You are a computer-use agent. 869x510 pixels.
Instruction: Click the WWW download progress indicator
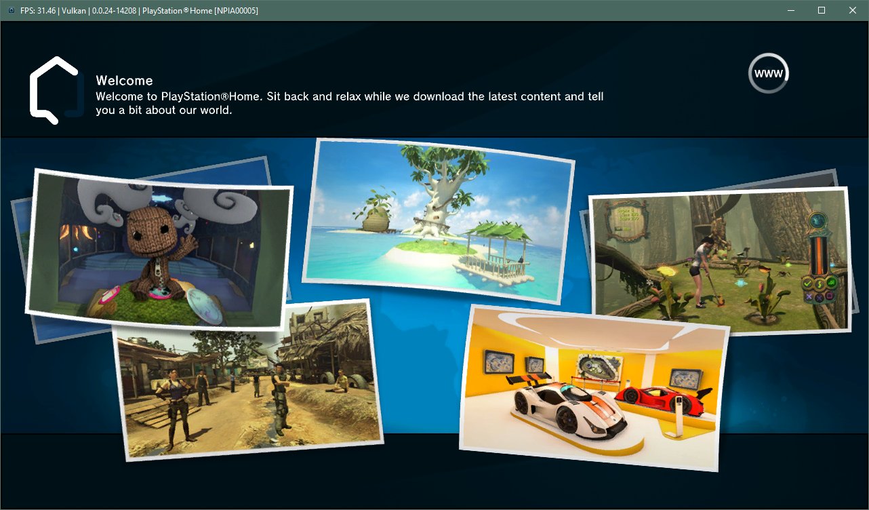click(769, 73)
